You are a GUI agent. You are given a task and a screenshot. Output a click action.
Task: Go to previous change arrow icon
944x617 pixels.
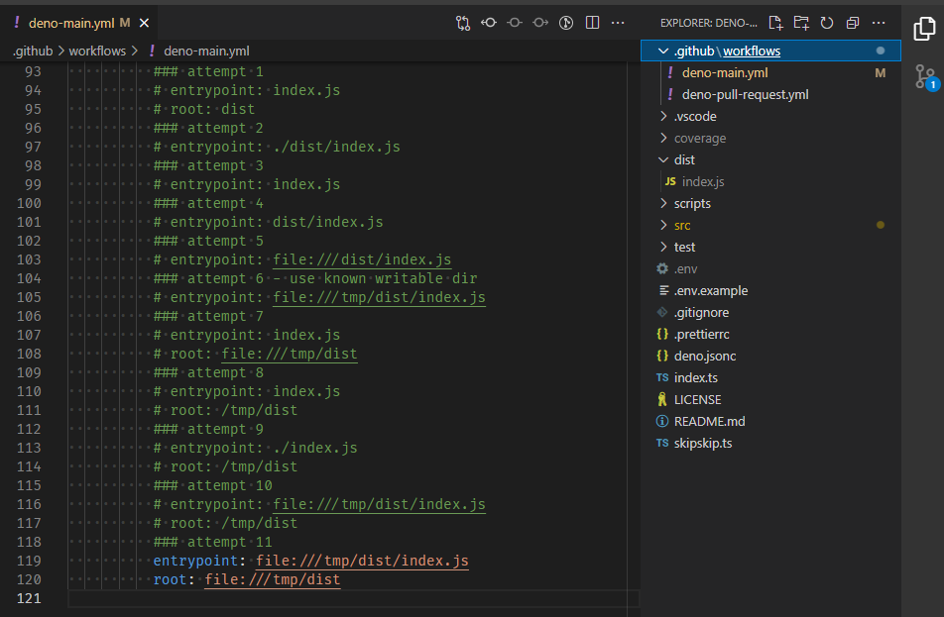pyautogui.click(x=488, y=23)
